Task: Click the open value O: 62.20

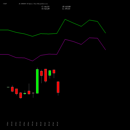Action: pos(45,9)
